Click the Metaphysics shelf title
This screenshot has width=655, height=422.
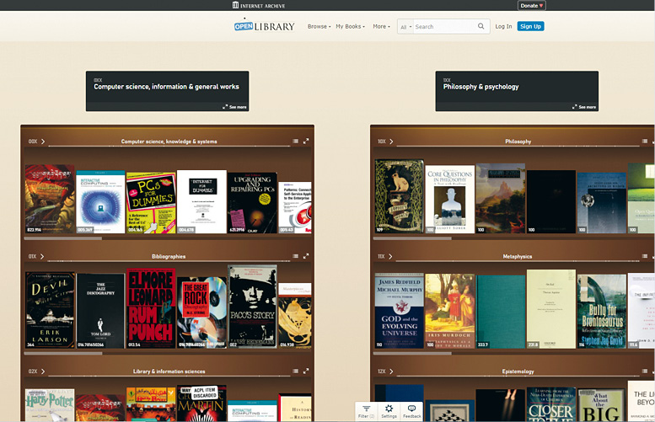(x=517, y=256)
